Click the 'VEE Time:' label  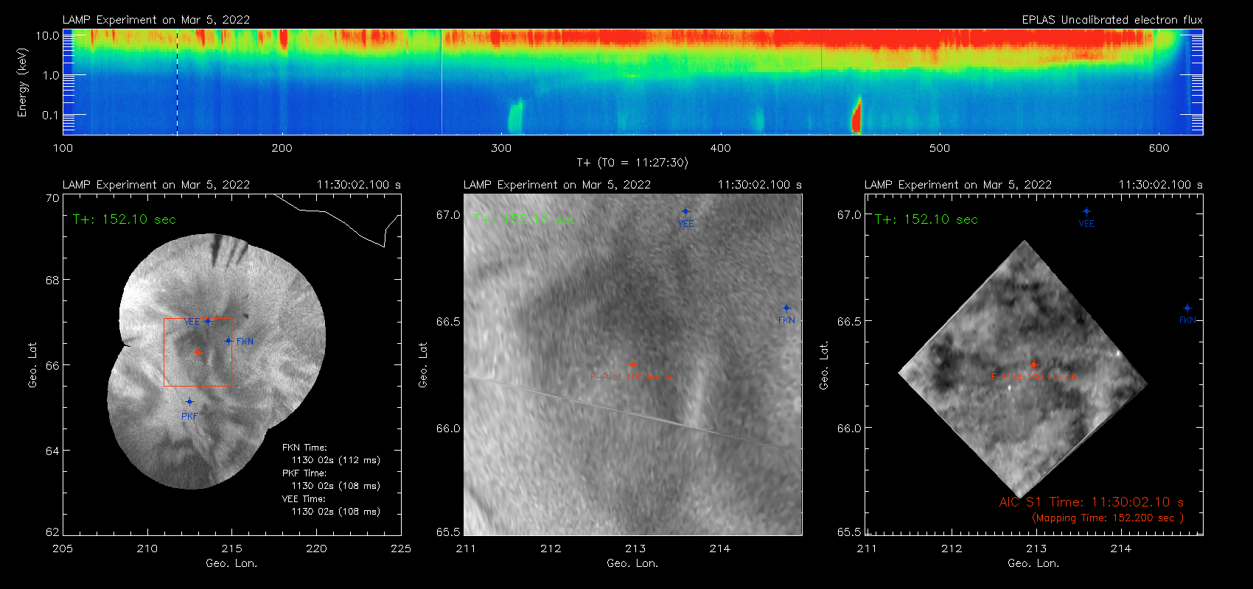[304, 499]
